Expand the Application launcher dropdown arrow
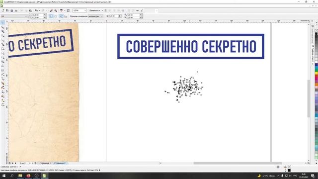318x179 pixels. (65, 10)
